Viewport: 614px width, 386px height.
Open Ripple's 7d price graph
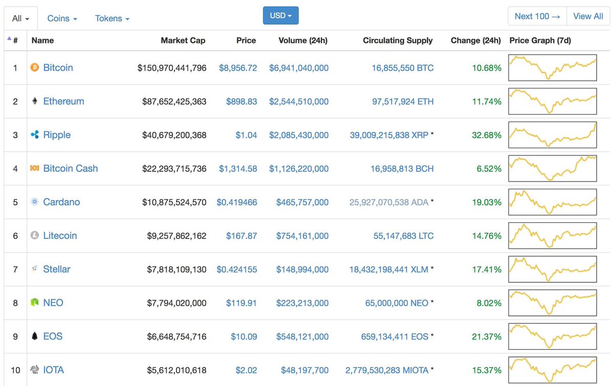point(553,135)
